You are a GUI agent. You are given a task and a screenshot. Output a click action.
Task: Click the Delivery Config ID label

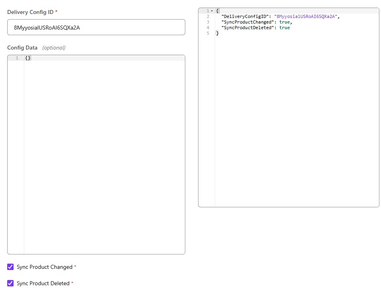(30, 12)
